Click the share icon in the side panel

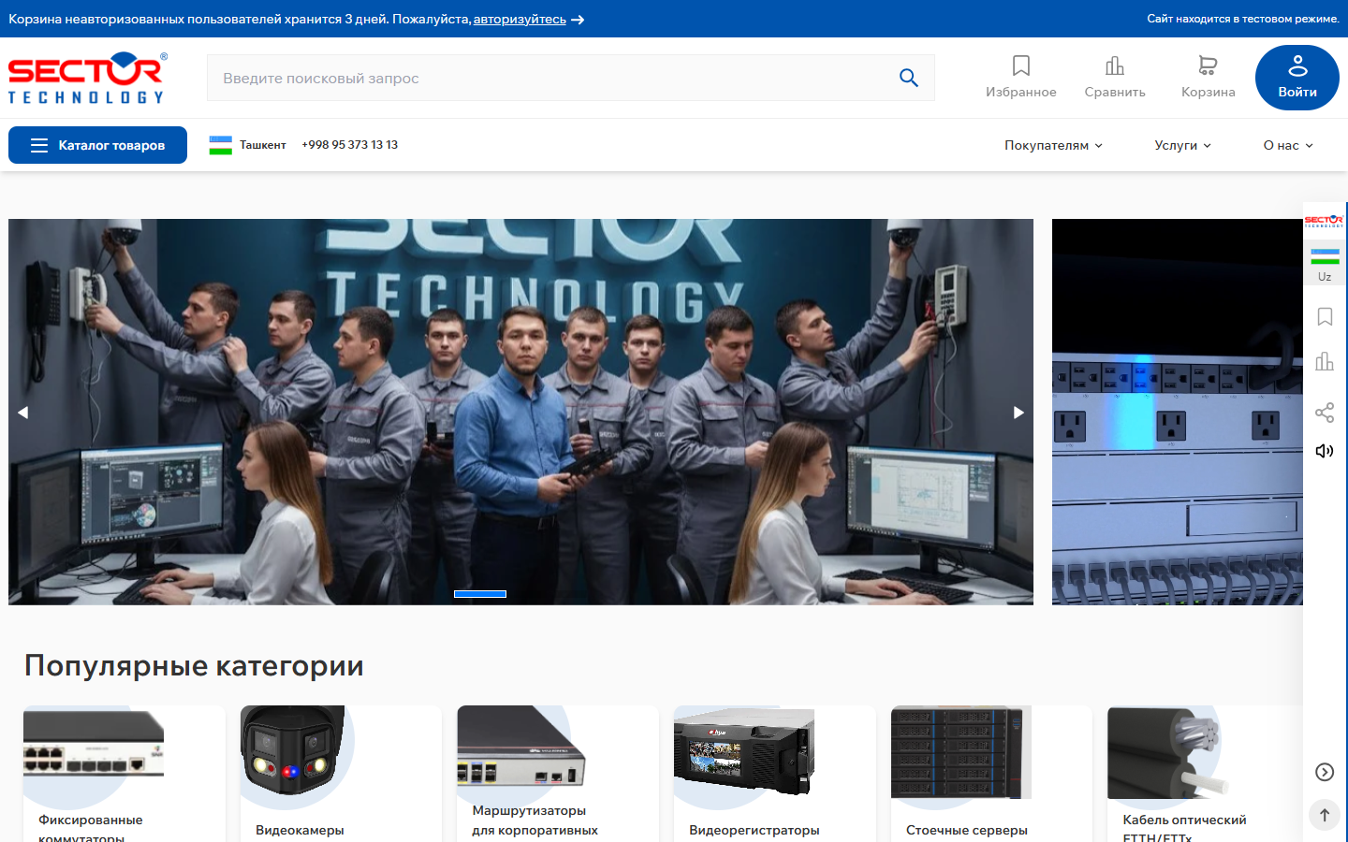[1325, 413]
